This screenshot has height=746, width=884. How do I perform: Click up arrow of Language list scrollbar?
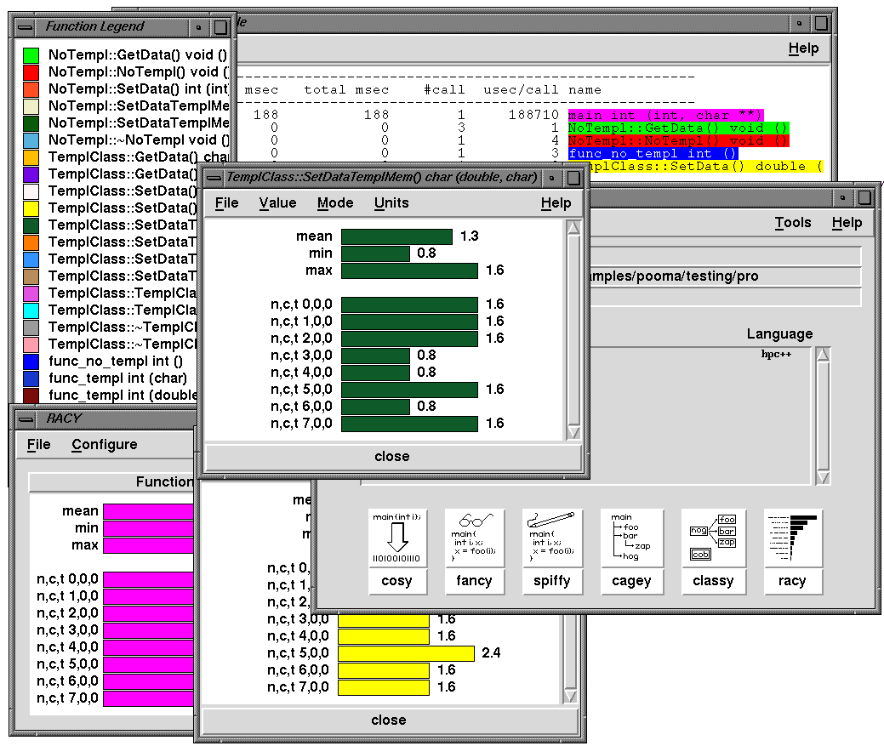823,355
